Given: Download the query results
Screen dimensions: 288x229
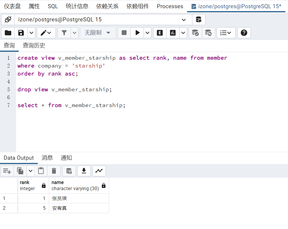Looking at the screenshot, I should point(84,171).
